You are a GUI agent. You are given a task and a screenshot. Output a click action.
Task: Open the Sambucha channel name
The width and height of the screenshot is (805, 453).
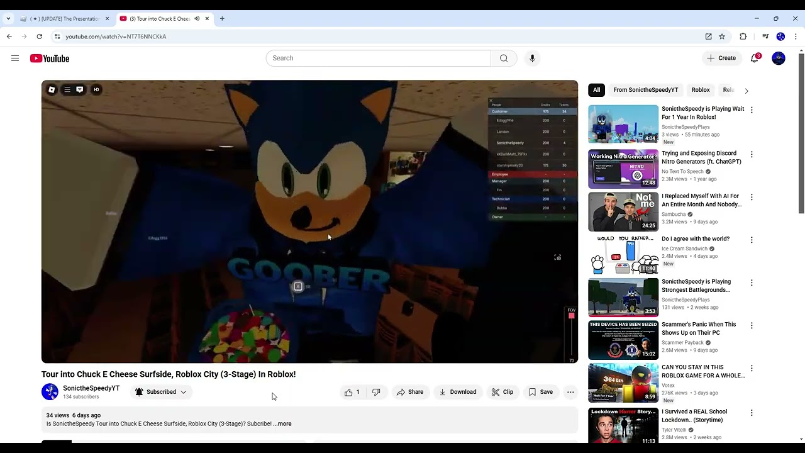tap(674, 215)
